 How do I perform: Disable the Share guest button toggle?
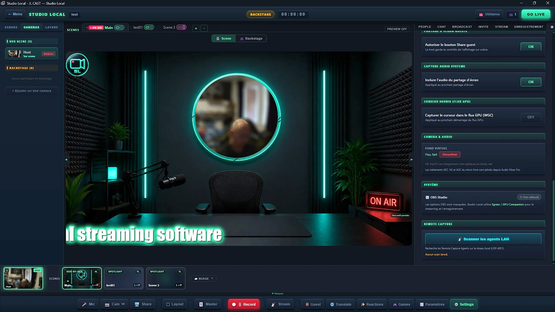(531, 47)
